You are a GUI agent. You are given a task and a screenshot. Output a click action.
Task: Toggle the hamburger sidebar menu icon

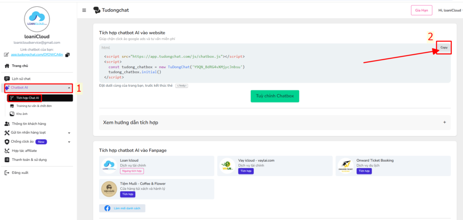[x=84, y=10]
